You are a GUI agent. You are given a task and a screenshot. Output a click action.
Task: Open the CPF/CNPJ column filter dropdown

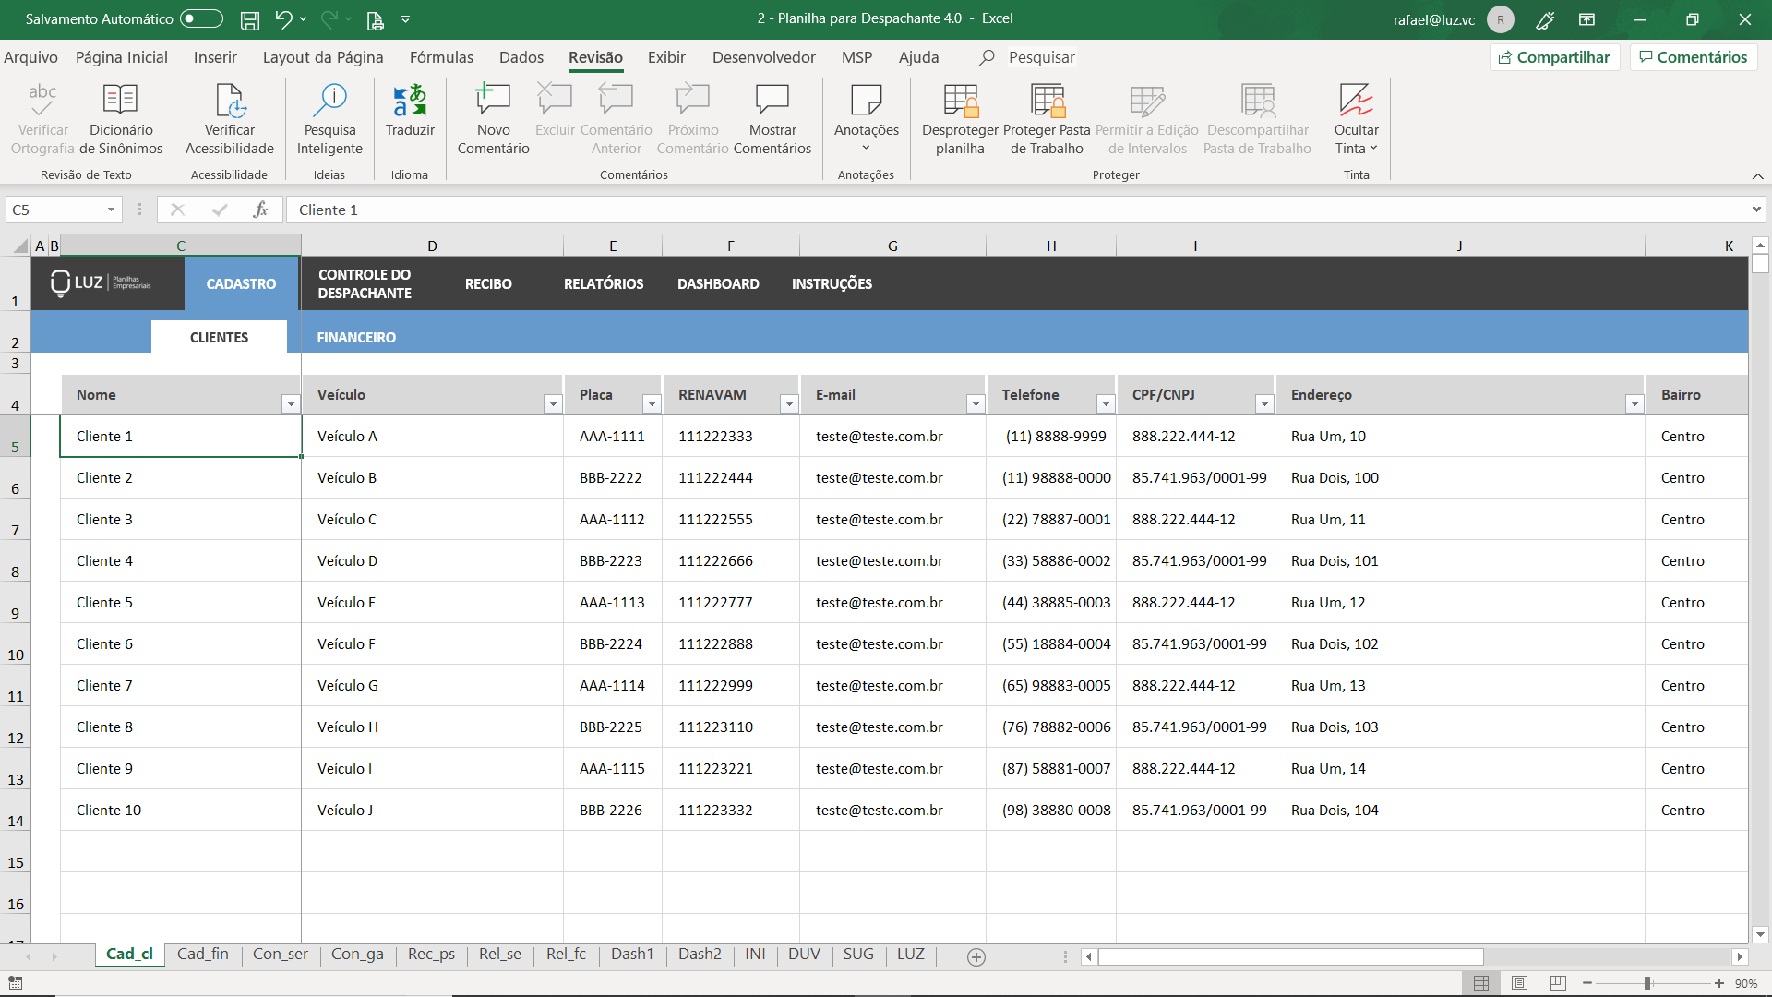point(1264,403)
